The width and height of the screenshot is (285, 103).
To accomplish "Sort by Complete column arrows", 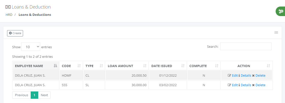I will click(217, 66).
